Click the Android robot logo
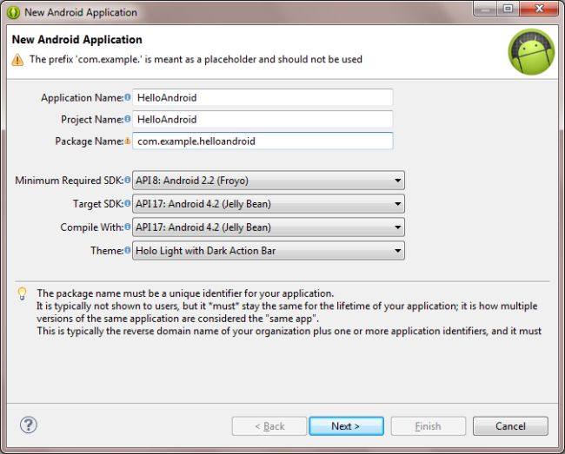Viewport: 565px width, 454px height. [x=531, y=52]
